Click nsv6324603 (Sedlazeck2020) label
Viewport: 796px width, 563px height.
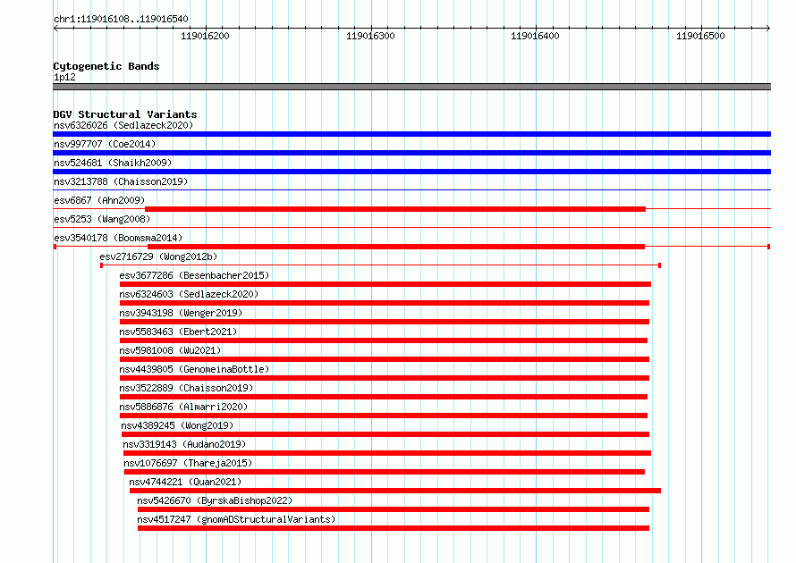coord(189,294)
